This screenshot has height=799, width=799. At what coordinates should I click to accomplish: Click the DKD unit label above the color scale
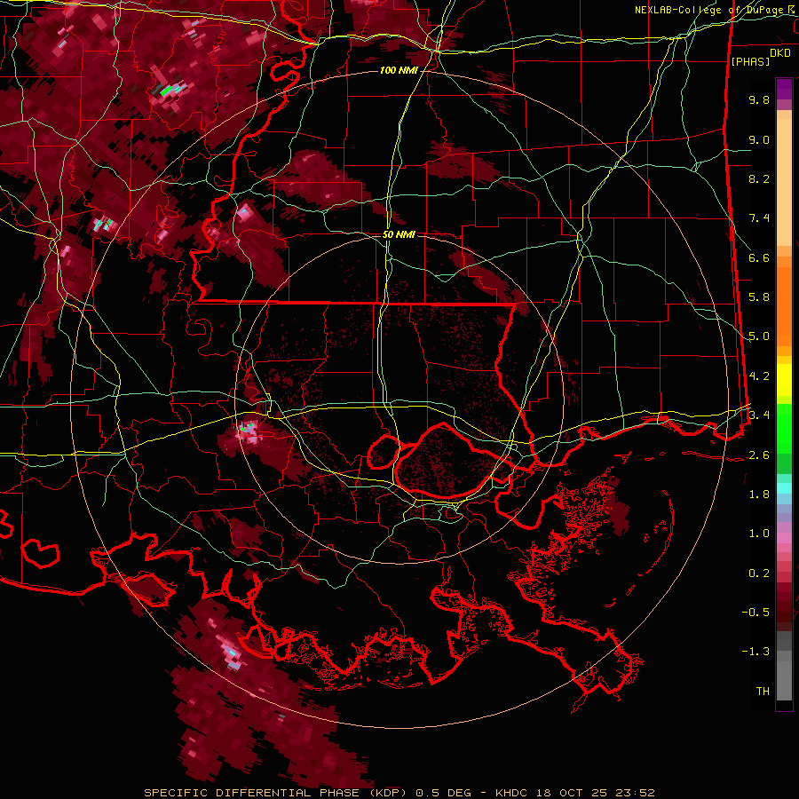point(780,53)
